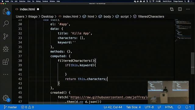
Task: Open the Help menu
Action: point(58,1)
